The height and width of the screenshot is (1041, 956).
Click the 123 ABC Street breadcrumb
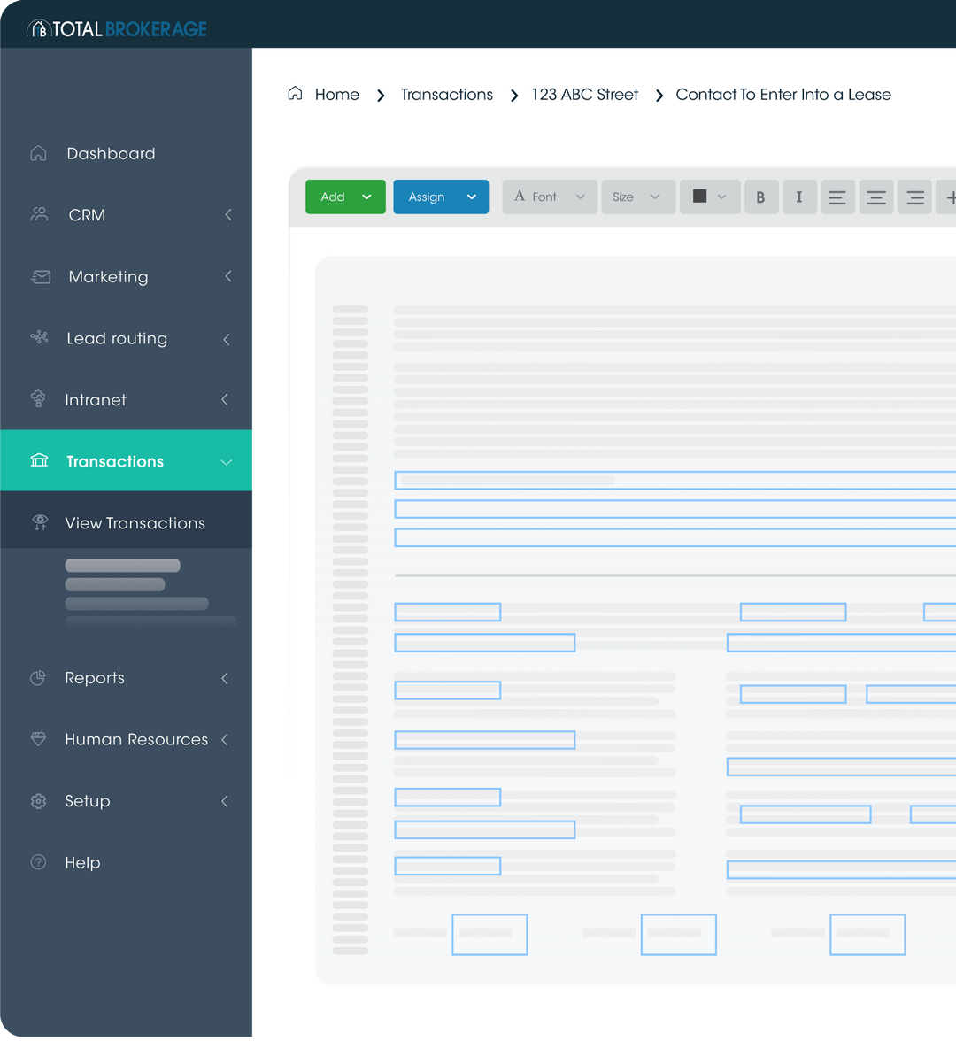click(x=584, y=95)
